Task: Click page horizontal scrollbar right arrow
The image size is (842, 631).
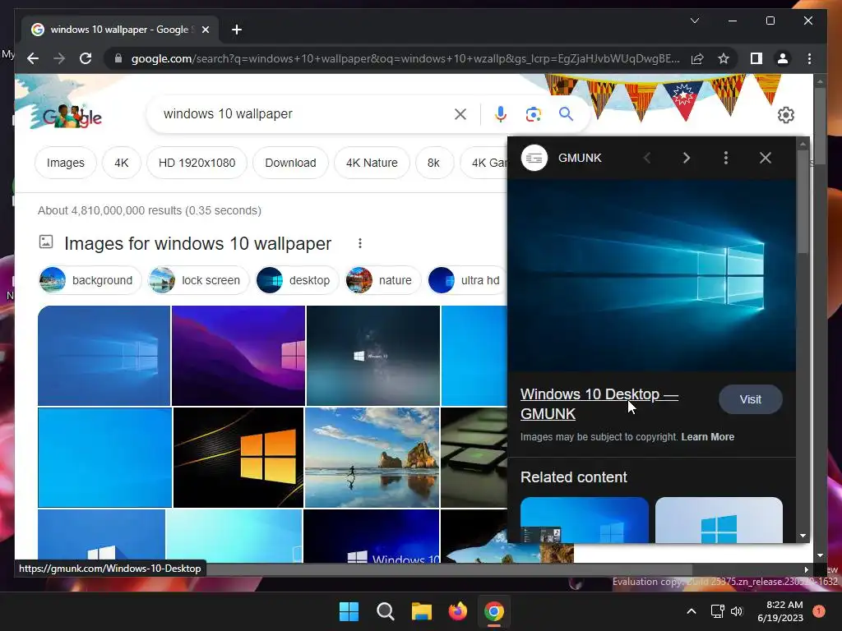Action: [x=806, y=569]
